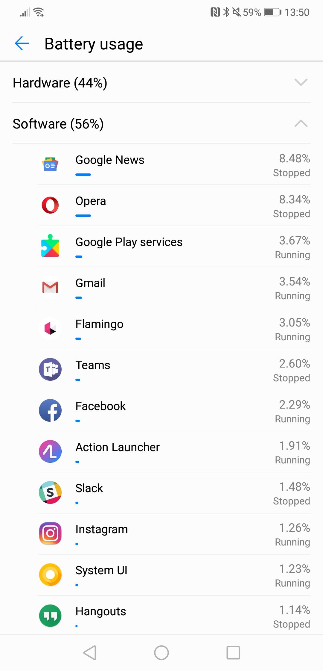Tap the Google News app icon
The width and height of the screenshot is (323, 671).
[x=50, y=164]
